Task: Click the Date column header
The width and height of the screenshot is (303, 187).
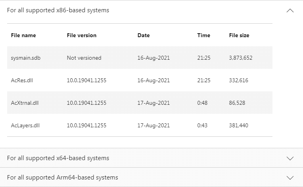Action: 144,35
